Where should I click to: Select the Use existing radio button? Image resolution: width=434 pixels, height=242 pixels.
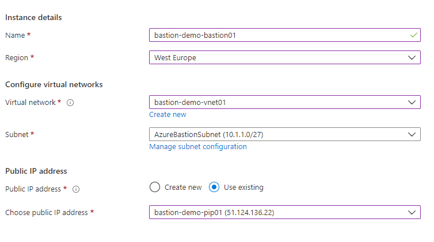214,187
